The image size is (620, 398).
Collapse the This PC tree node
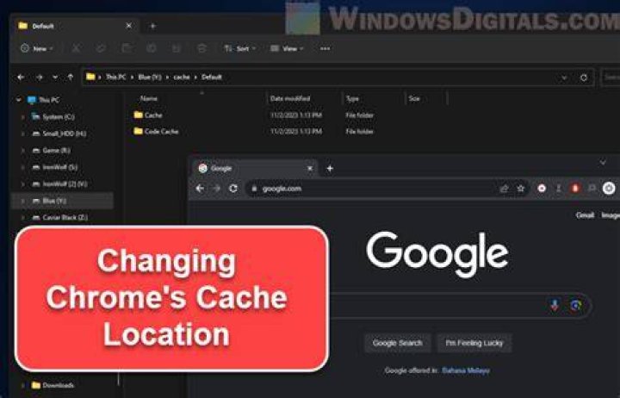coord(19,100)
